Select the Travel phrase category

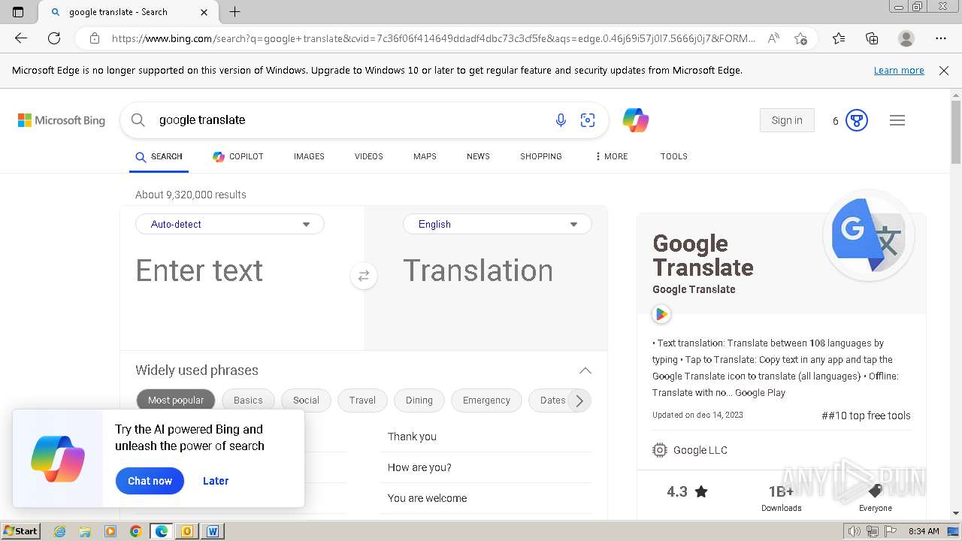click(362, 400)
